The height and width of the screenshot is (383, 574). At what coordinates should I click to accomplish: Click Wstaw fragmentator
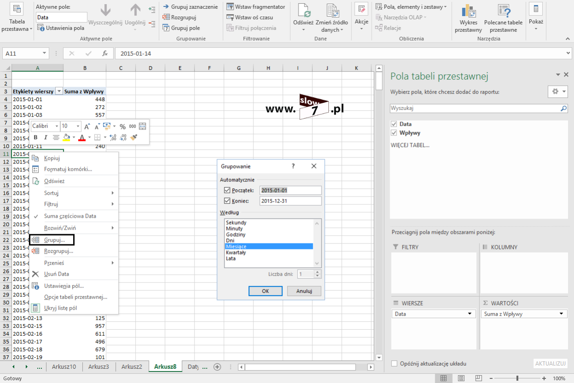pyautogui.click(x=256, y=7)
